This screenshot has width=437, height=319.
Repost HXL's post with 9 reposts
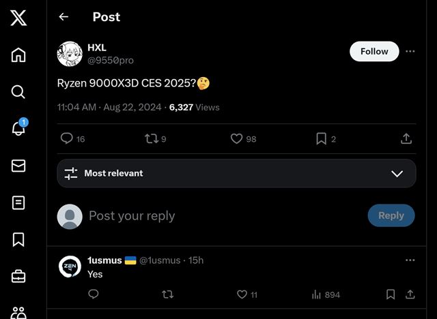152,138
